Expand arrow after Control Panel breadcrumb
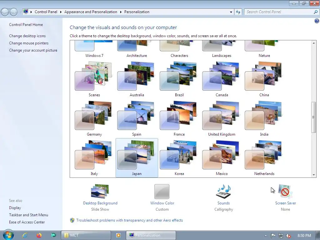This screenshot has width=320, height=240. (61, 12)
